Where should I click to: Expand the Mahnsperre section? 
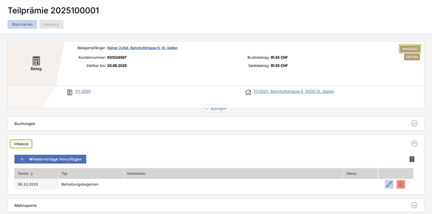click(x=414, y=205)
